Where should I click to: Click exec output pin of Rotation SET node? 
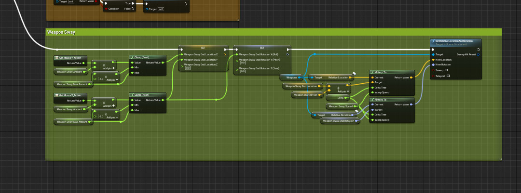click(x=288, y=50)
